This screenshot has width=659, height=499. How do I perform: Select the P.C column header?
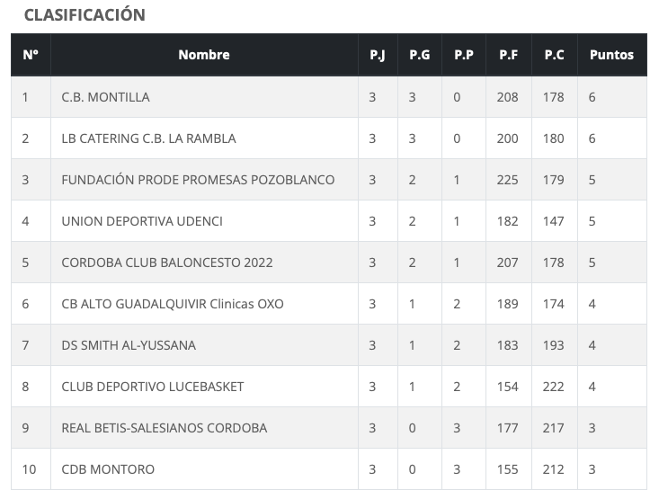point(554,55)
